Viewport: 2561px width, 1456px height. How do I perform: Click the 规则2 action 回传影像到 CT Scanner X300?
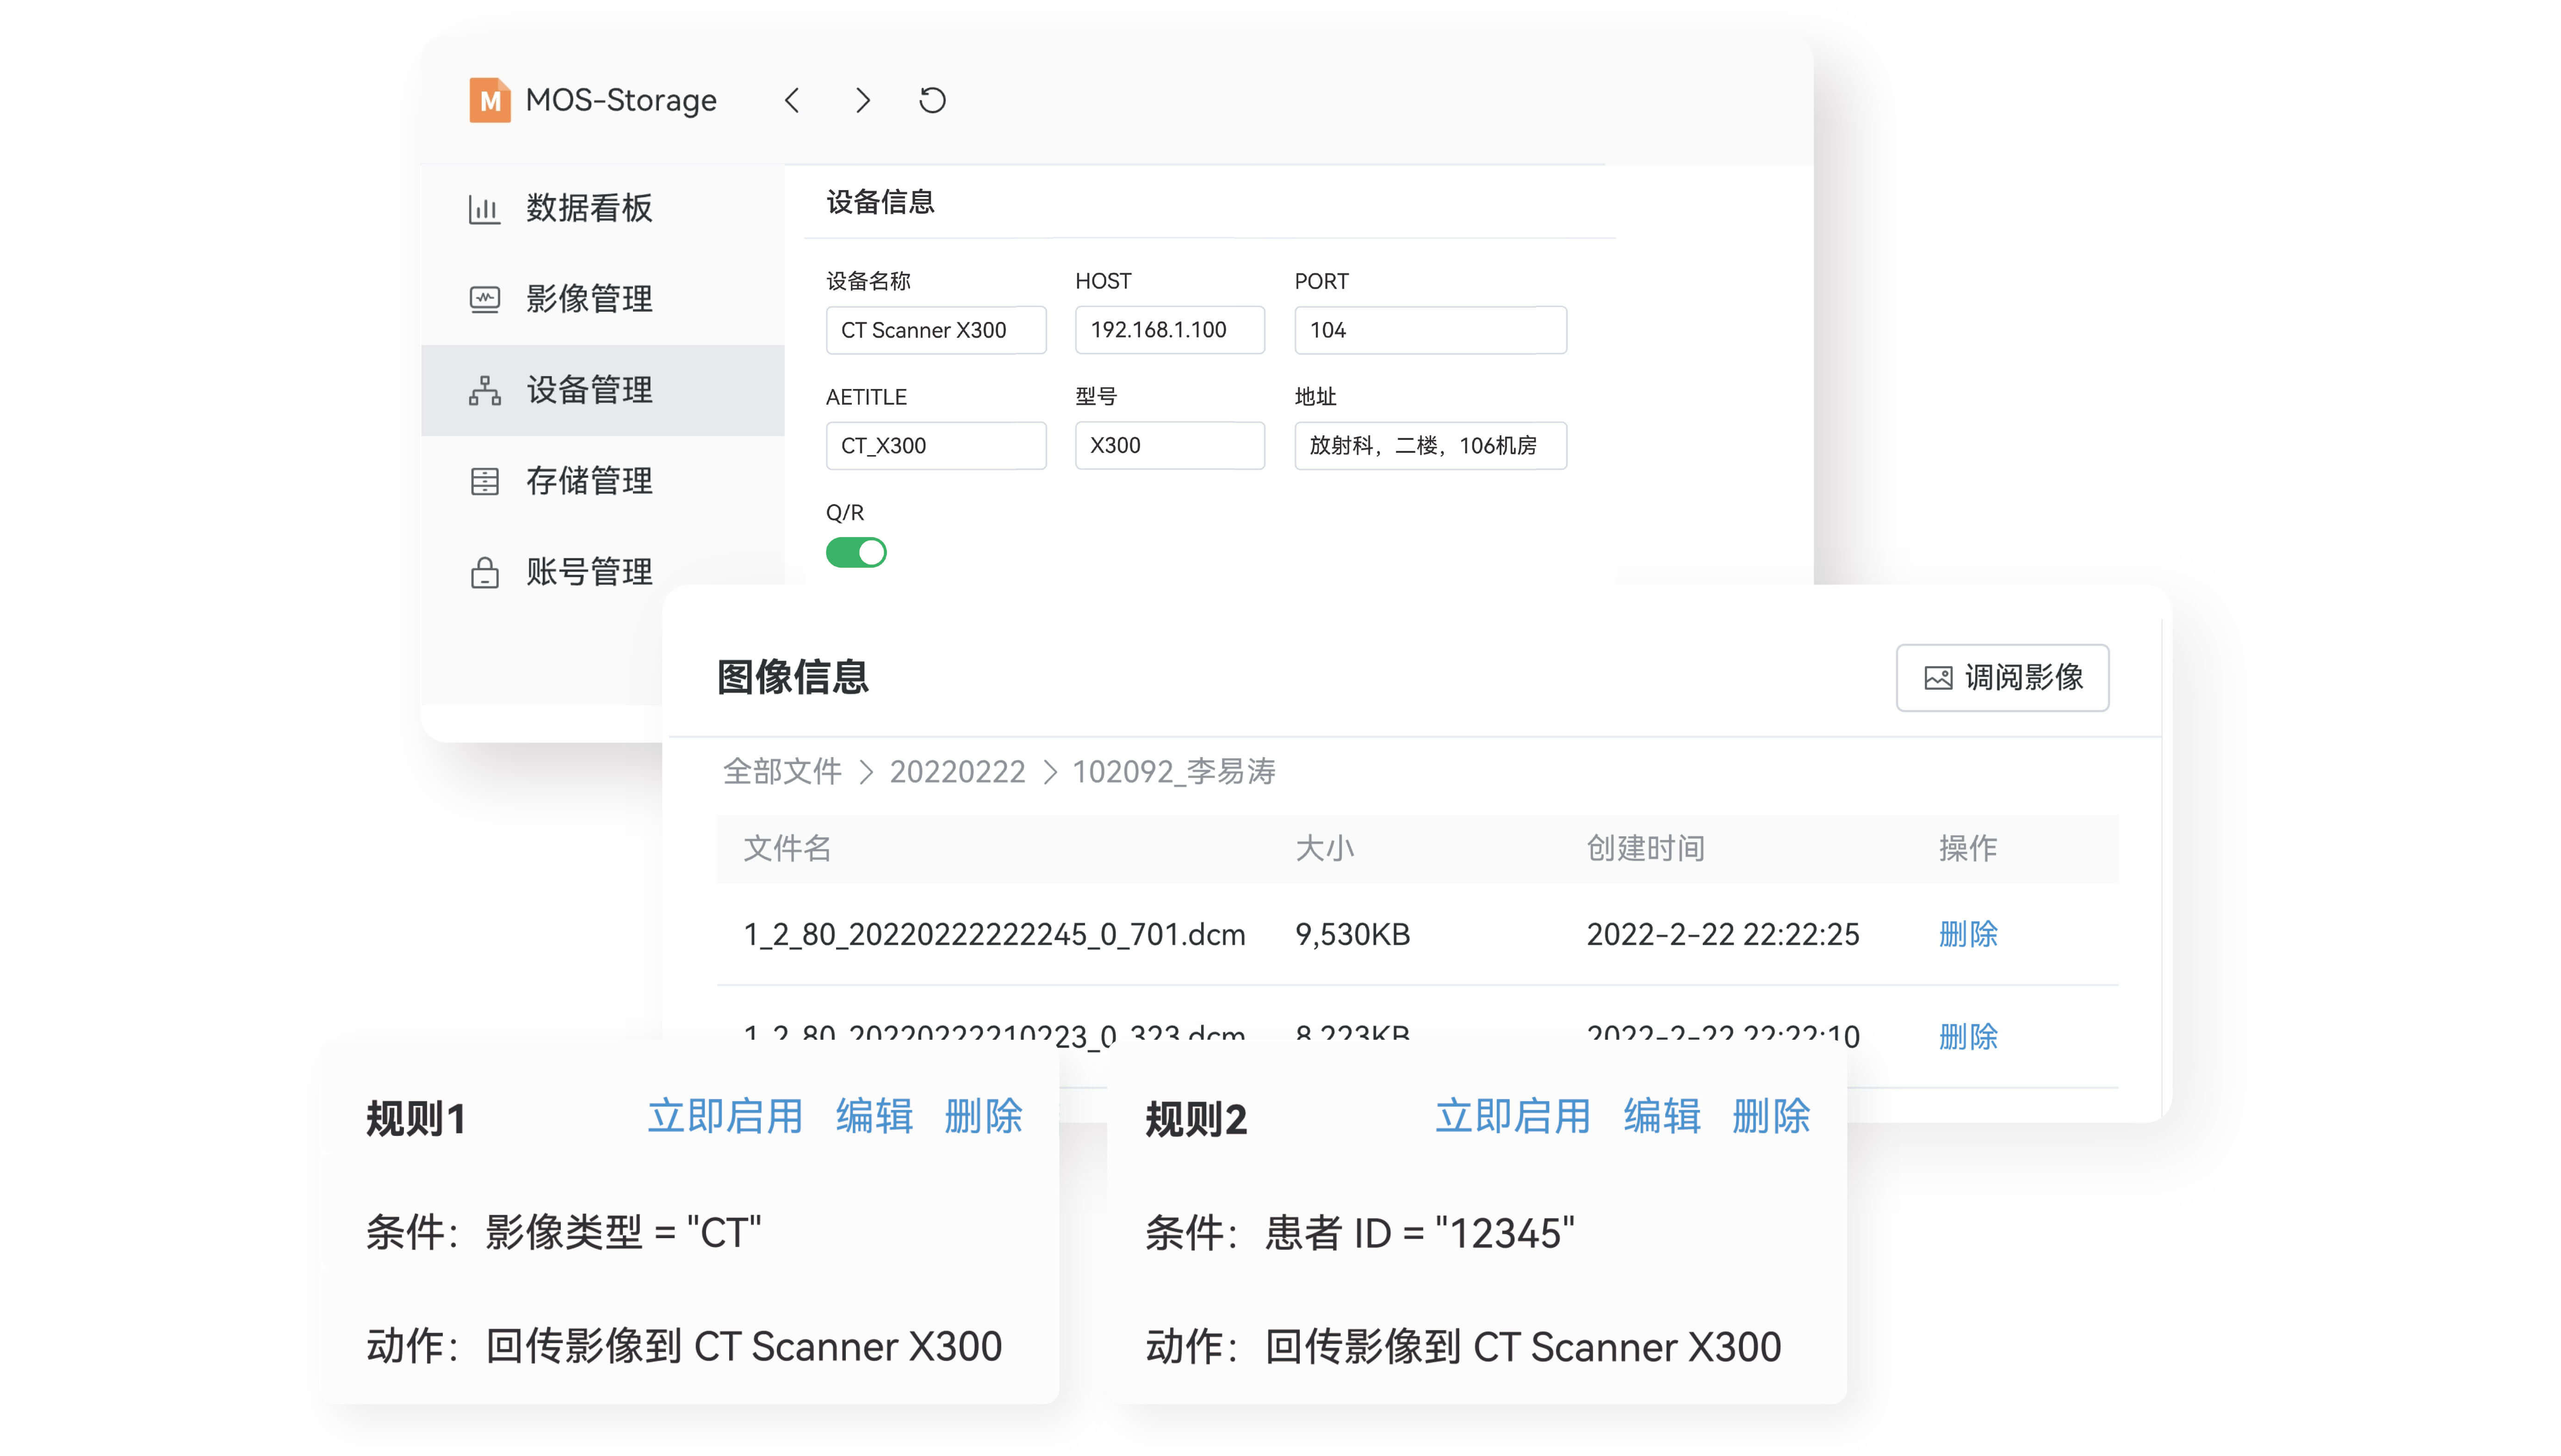click(x=1523, y=1347)
